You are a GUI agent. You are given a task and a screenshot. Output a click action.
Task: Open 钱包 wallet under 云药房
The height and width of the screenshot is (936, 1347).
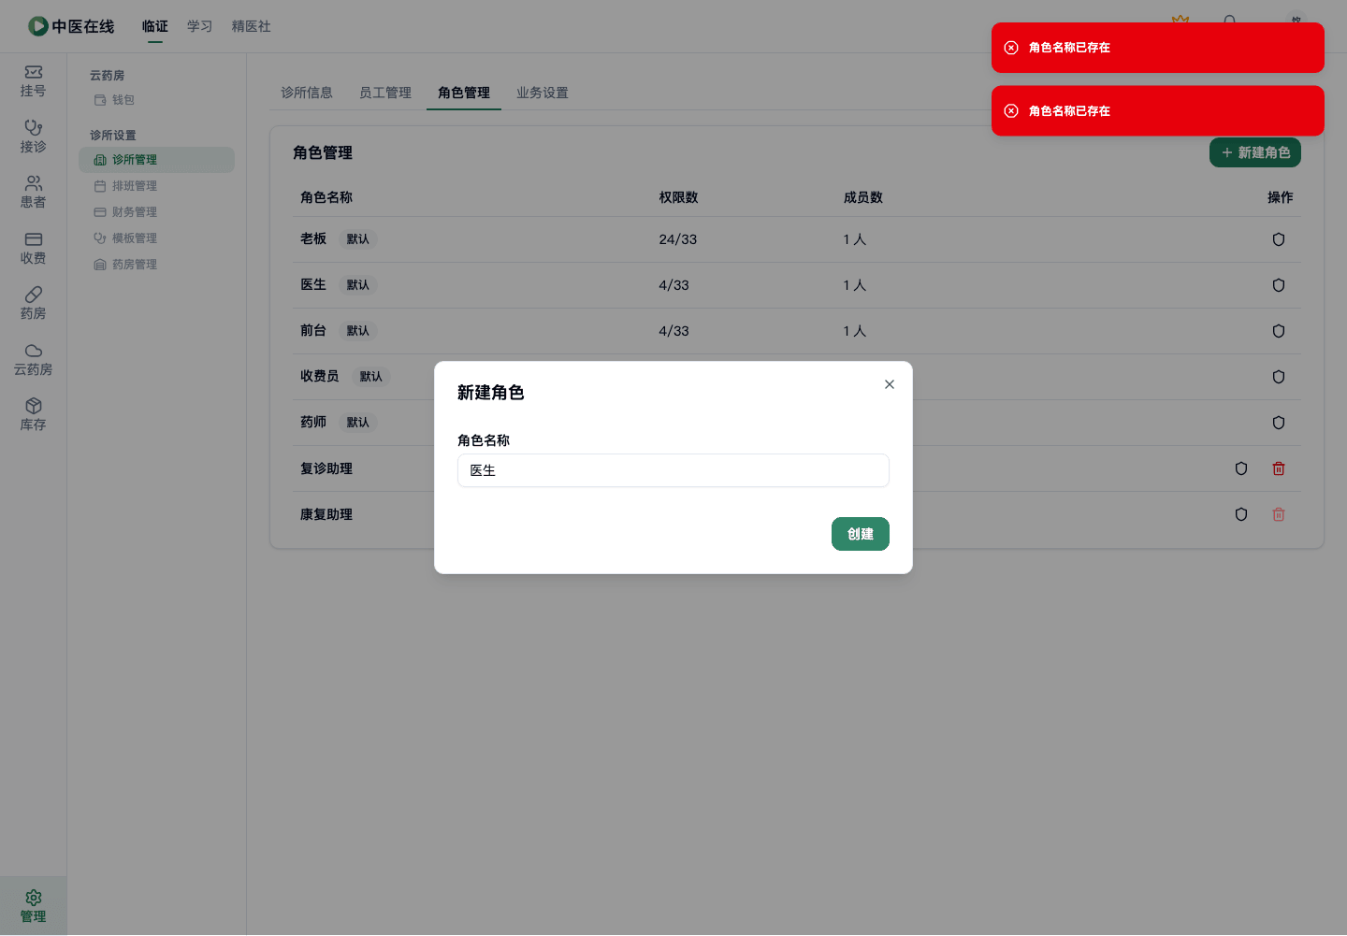(156, 100)
